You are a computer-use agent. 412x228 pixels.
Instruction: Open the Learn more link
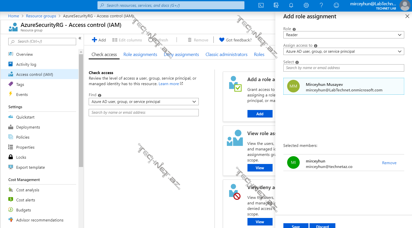(x=169, y=84)
